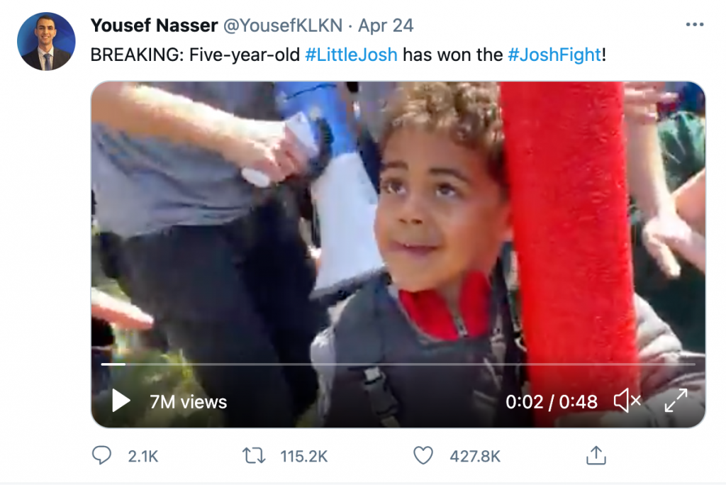Click the reply speech bubble icon
726x485 pixels.
pyautogui.click(x=101, y=455)
